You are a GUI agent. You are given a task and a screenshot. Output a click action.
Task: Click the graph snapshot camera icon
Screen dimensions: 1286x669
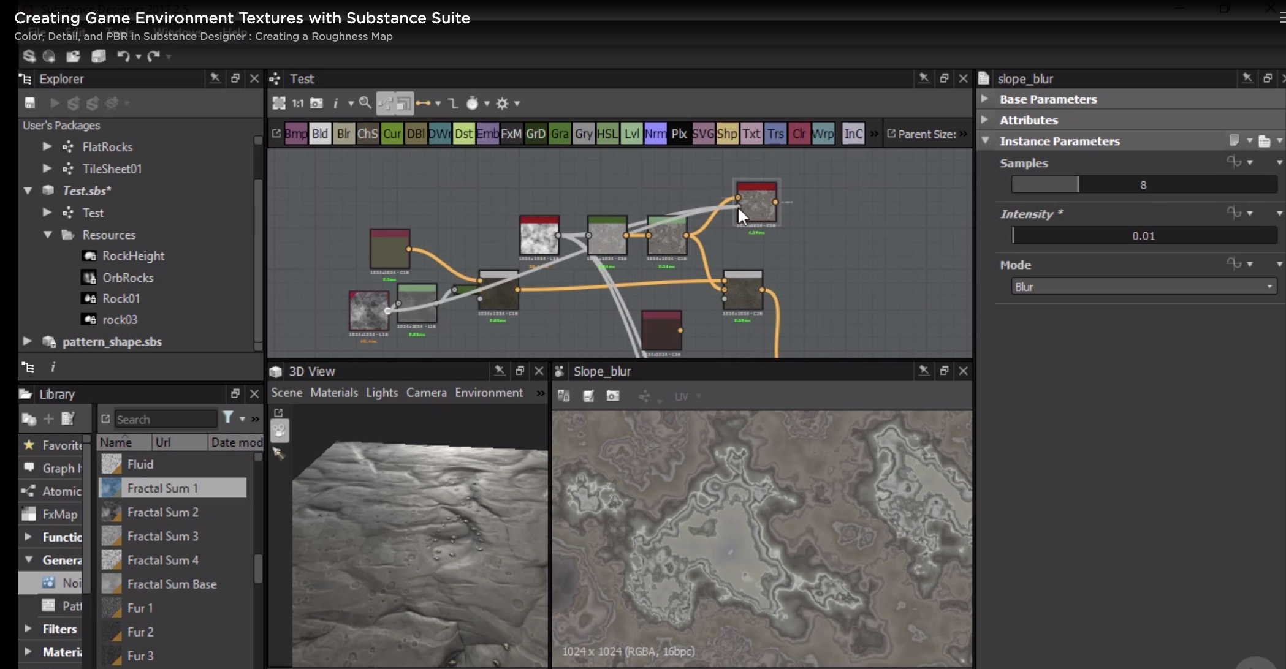point(316,104)
